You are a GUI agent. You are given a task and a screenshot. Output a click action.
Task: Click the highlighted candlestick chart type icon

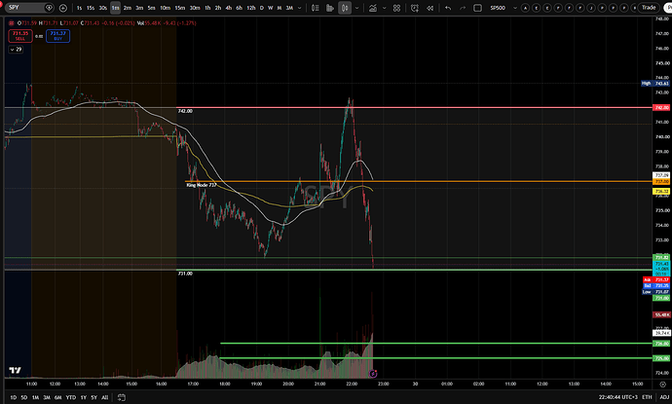tap(345, 8)
